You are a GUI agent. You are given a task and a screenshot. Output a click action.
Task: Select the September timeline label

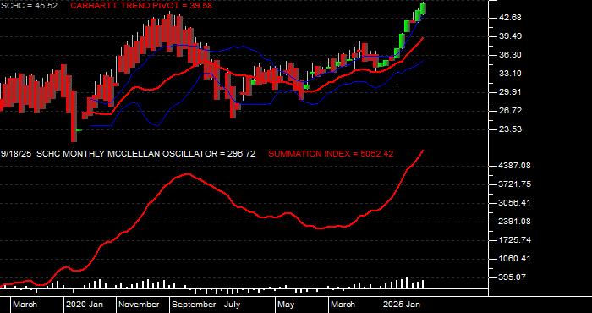(x=194, y=305)
